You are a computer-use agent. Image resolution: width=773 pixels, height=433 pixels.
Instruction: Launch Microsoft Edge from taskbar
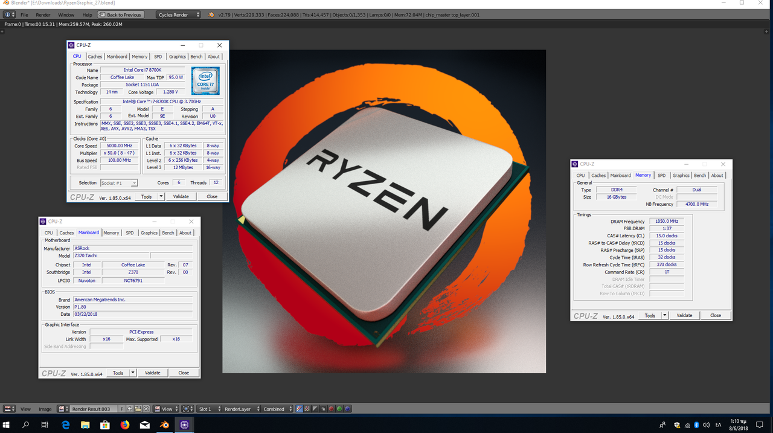click(x=65, y=425)
